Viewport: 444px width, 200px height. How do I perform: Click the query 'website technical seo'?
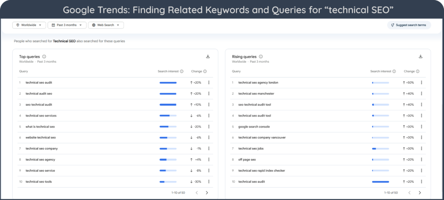click(x=41, y=138)
